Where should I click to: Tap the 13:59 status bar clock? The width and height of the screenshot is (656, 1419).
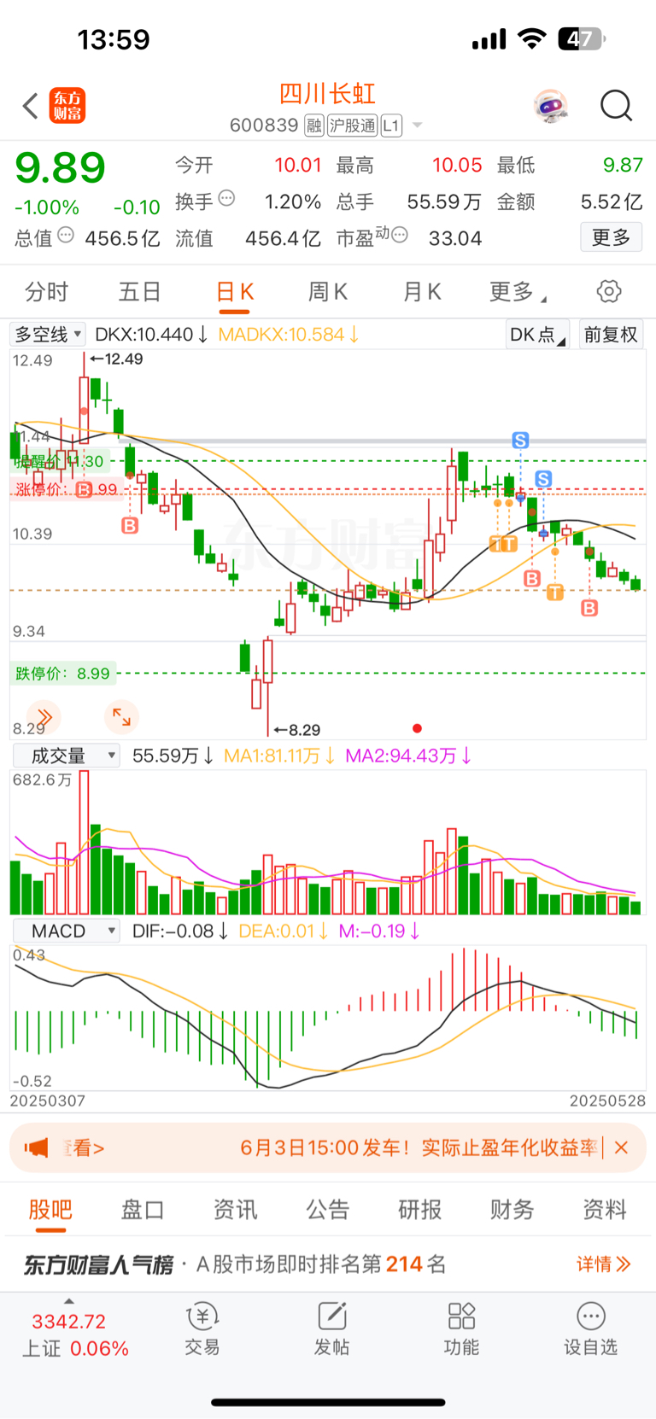pyautogui.click(x=114, y=39)
